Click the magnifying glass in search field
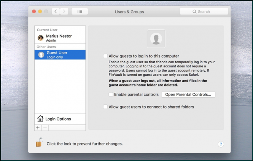The width and height of the screenshot is (253, 161). 194,12
